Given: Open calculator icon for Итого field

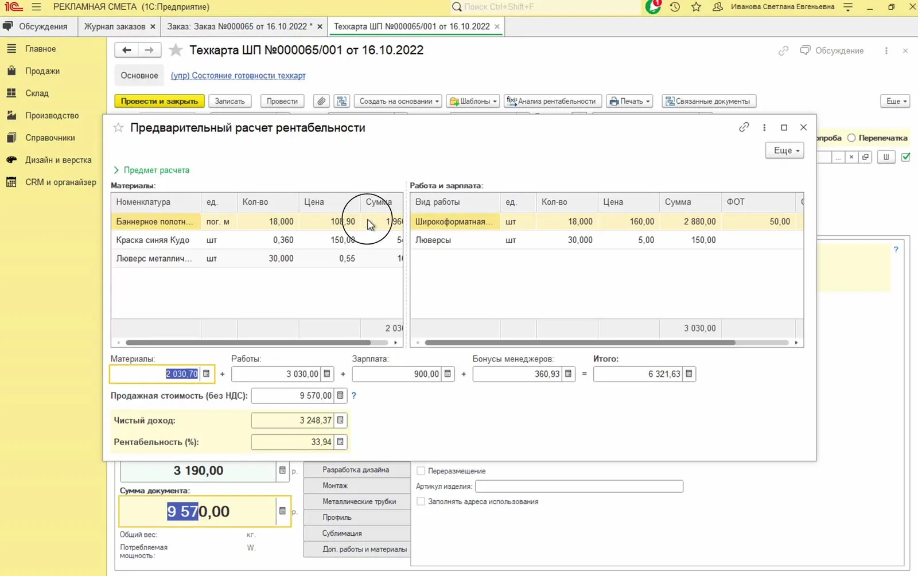Looking at the screenshot, I should (x=689, y=373).
